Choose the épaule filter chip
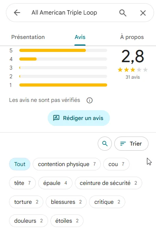The width and height of the screenshot is (156, 229). pos(55,183)
